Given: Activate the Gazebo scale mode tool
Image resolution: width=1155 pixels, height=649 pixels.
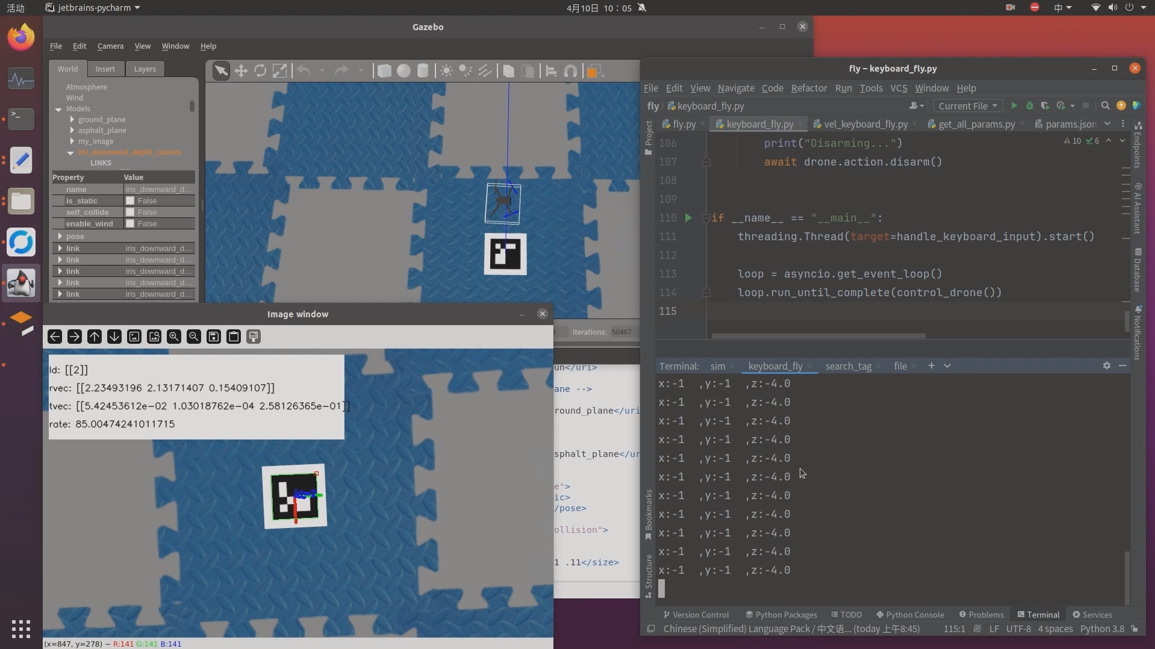Looking at the screenshot, I should coord(279,71).
